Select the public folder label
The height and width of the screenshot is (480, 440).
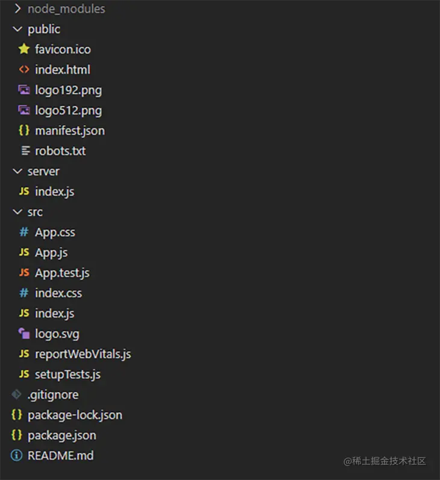(x=44, y=30)
